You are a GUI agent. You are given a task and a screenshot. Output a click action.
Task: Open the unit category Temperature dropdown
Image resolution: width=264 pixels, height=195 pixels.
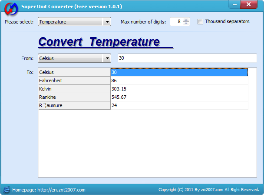click(x=74, y=22)
